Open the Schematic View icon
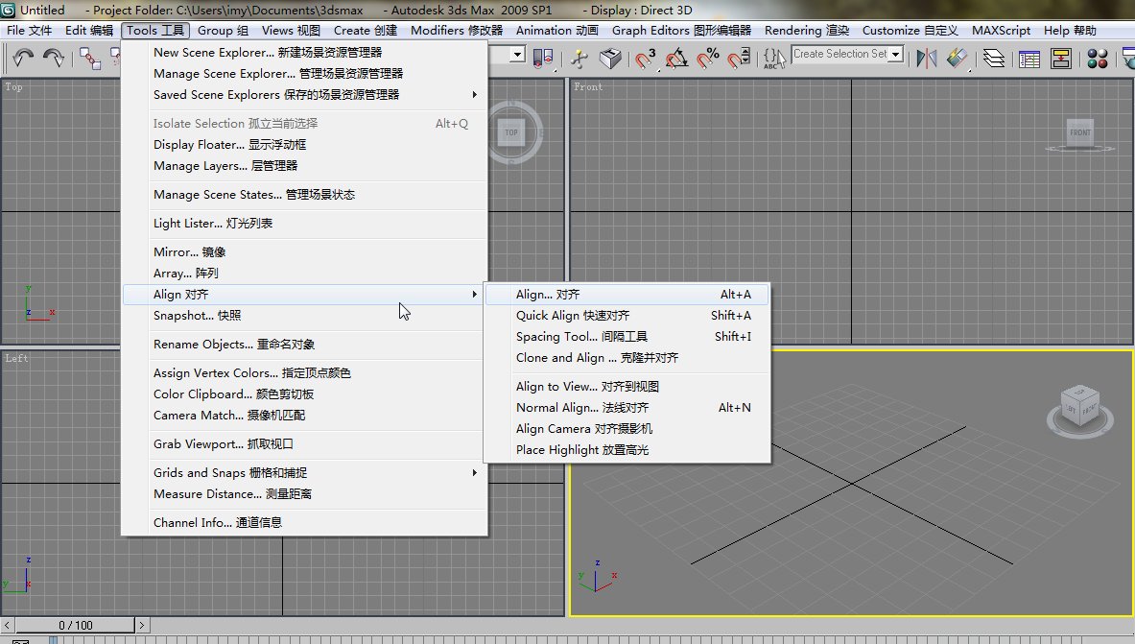 [x=1060, y=58]
